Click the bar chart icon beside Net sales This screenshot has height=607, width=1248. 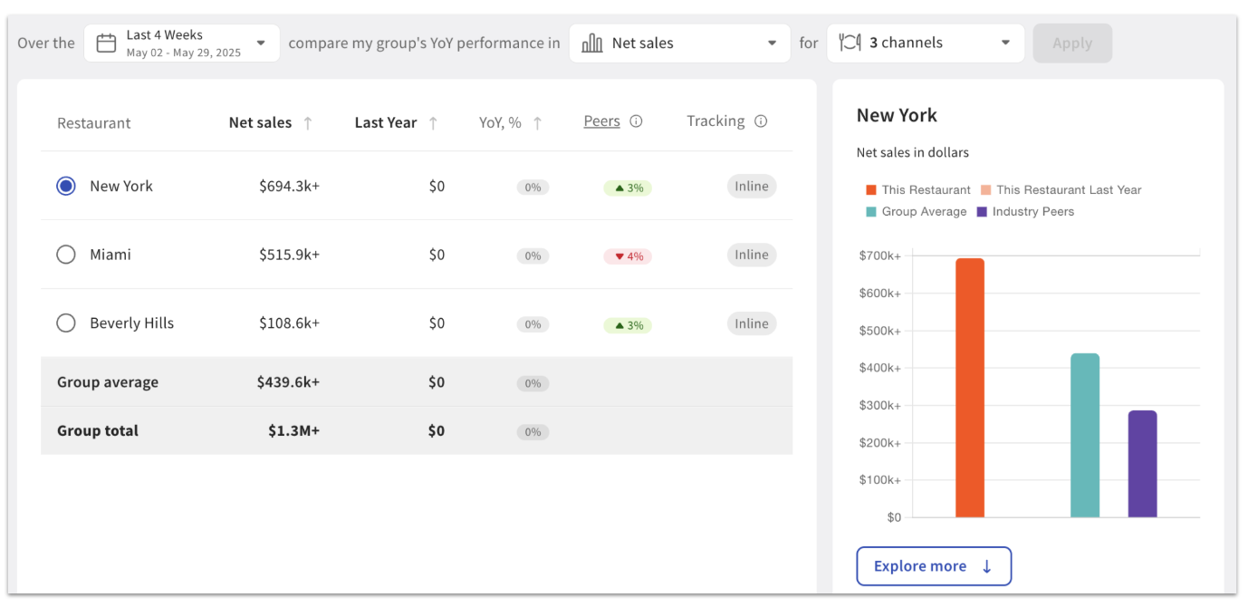(x=591, y=43)
